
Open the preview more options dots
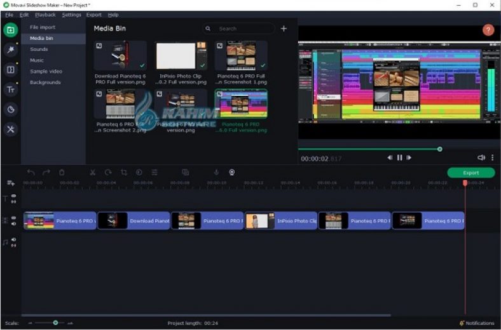point(492,157)
